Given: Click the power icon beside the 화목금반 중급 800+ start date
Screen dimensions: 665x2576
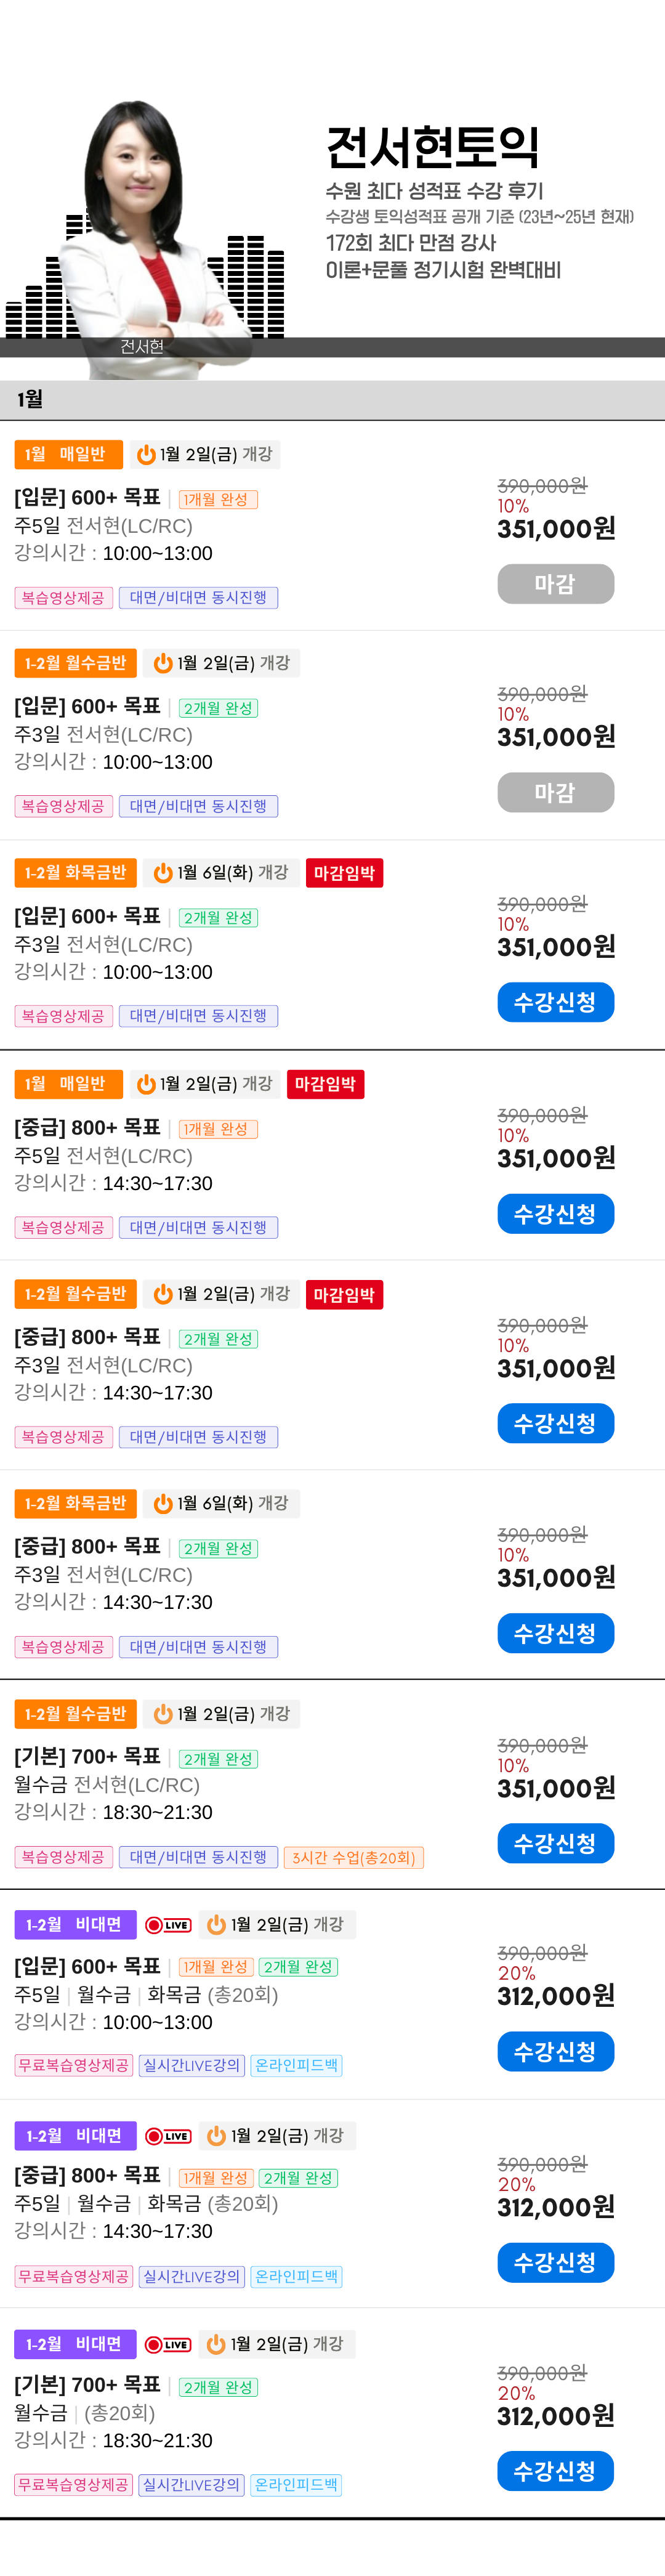Looking at the screenshot, I should (x=163, y=1504).
